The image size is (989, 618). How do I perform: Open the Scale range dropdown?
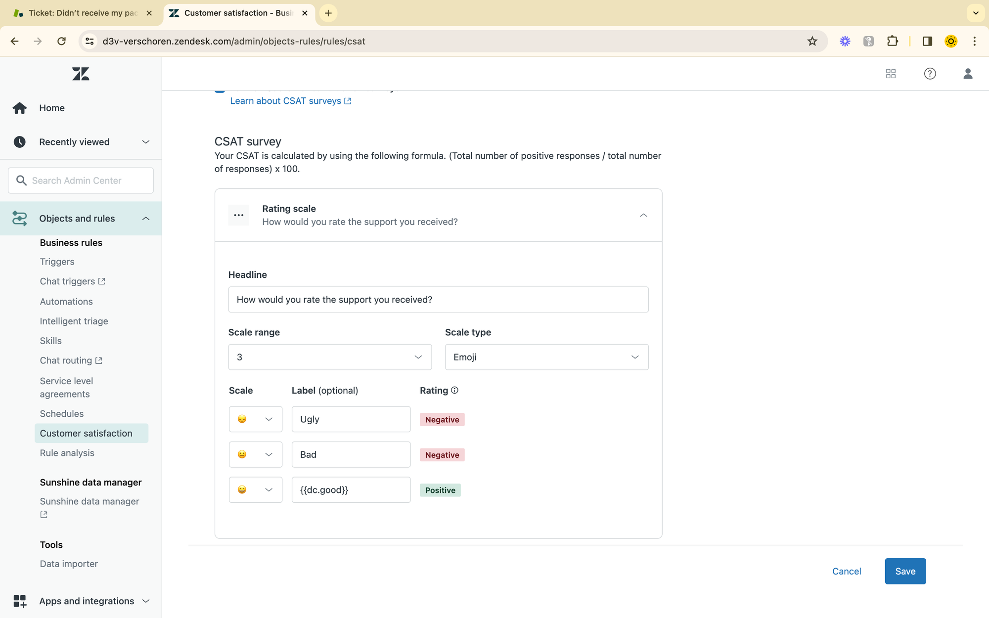tap(330, 357)
